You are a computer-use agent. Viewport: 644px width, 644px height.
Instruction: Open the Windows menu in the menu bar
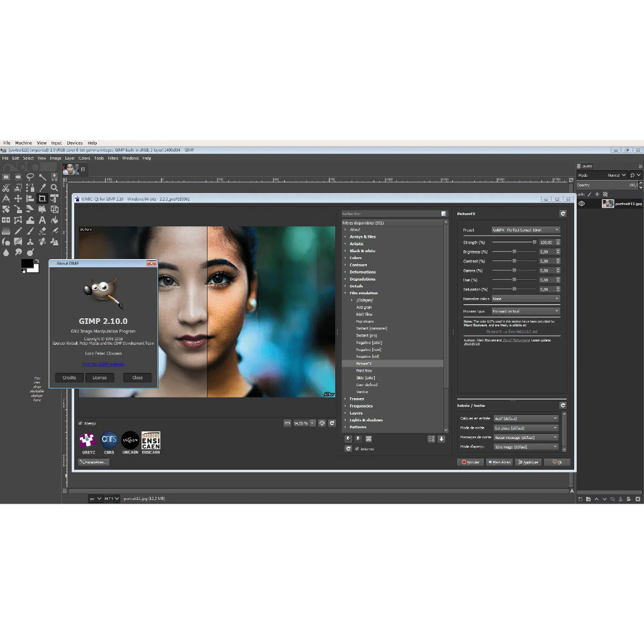[x=130, y=158]
